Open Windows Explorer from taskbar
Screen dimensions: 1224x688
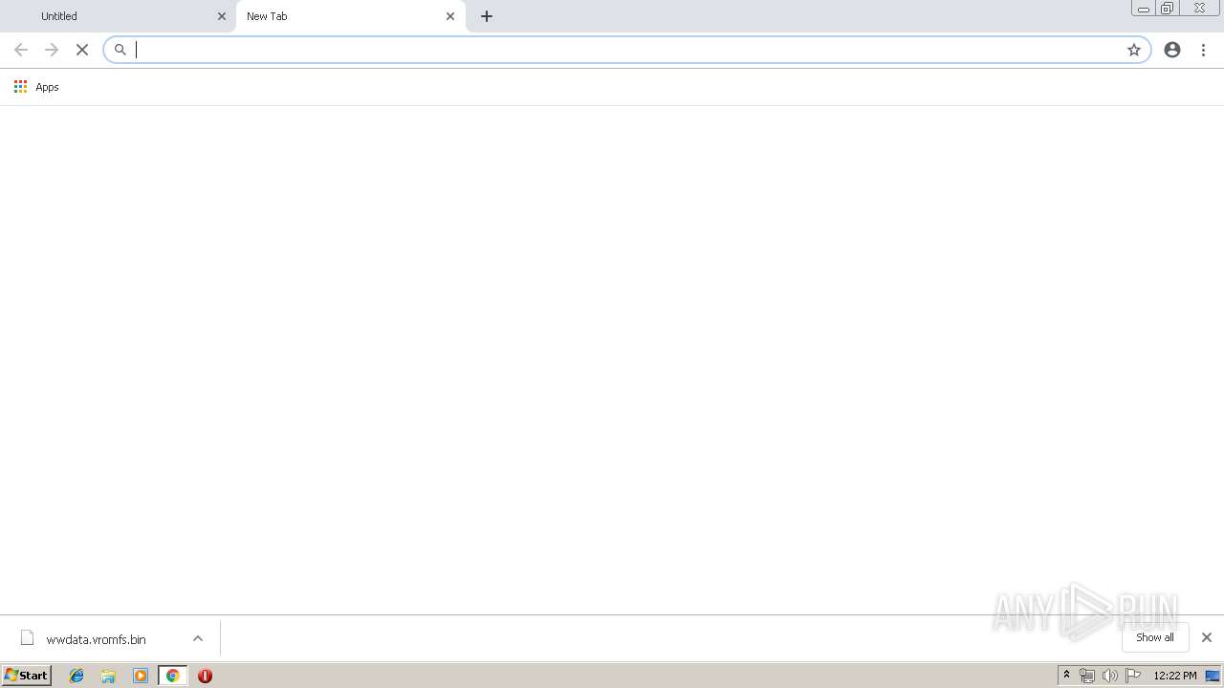tap(109, 676)
